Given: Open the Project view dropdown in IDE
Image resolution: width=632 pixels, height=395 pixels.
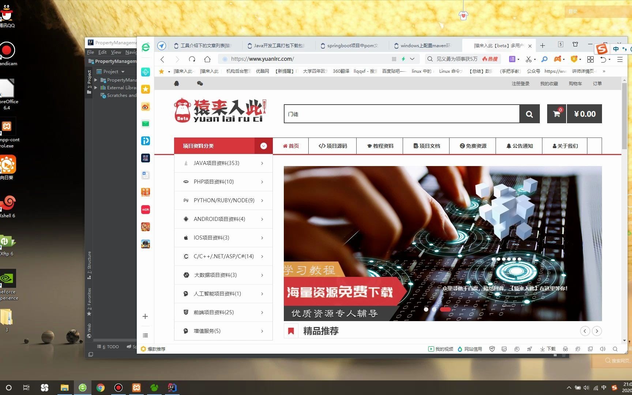Looking at the screenshot, I should click(123, 72).
